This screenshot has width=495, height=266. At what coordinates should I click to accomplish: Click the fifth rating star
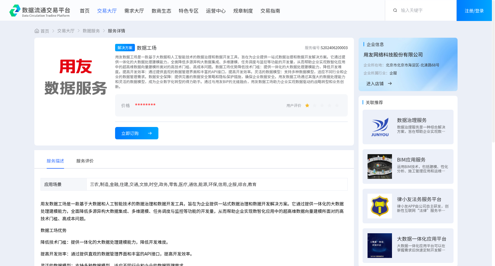click(x=337, y=106)
